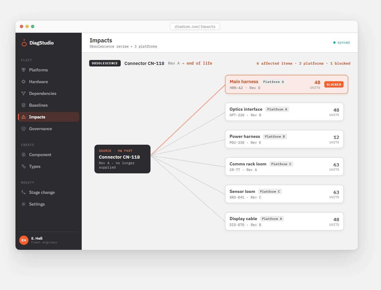Open Settings from the sidebar
The image size is (381, 290).
click(49, 204)
